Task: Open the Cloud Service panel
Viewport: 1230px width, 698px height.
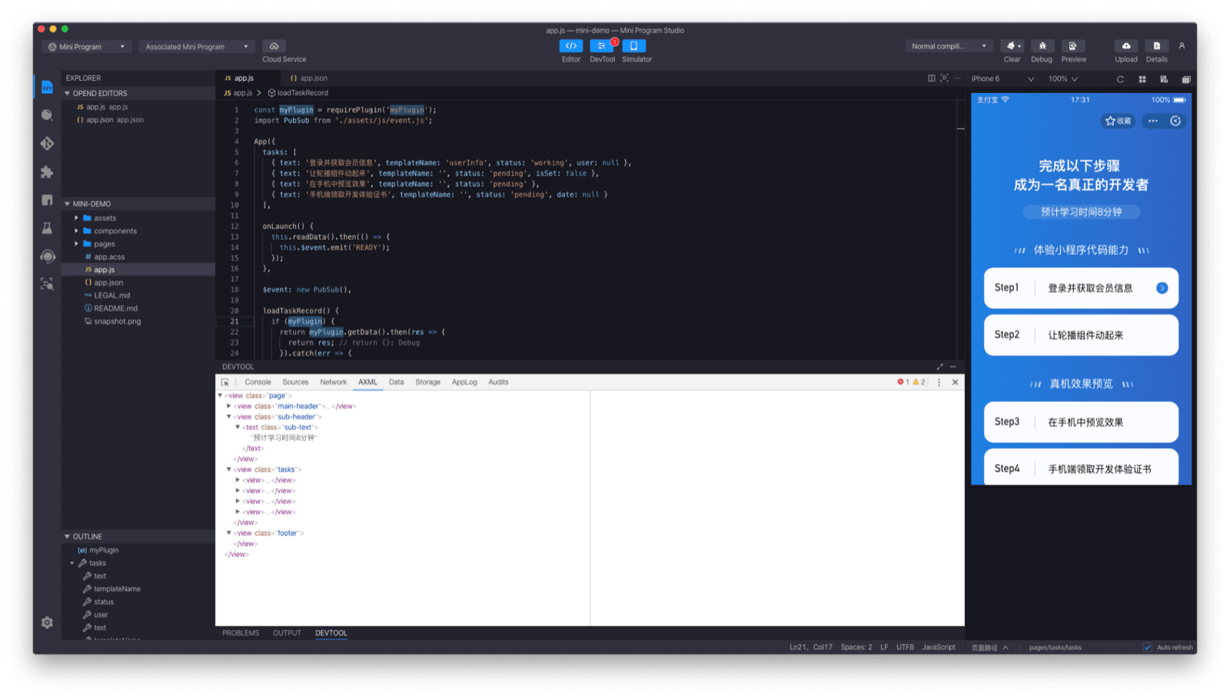Action: point(274,46)
